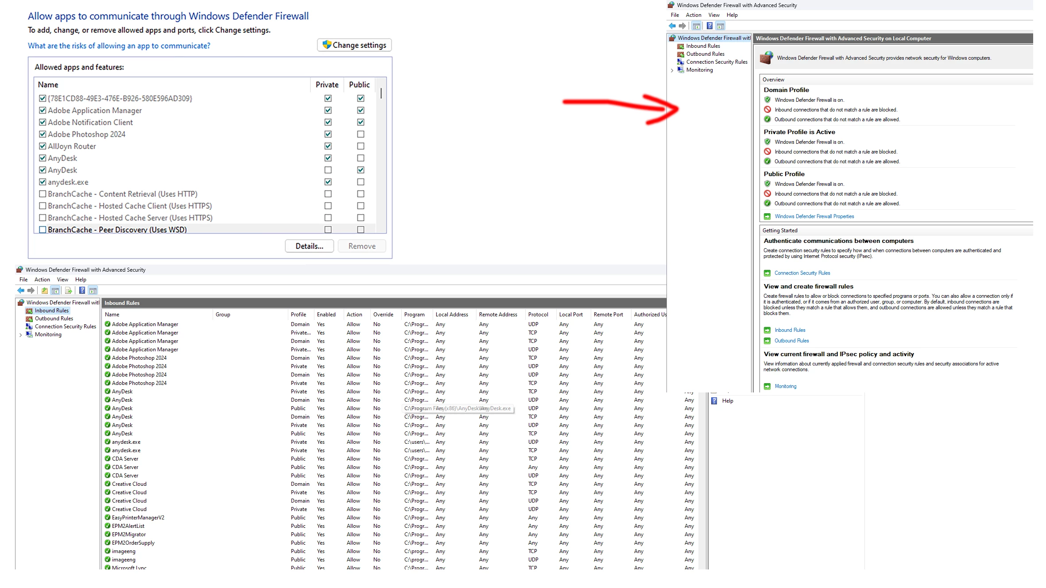Uncheck Public for Adobe Application Manager
This screenshot has width=1046, height=588.
(360, 110)
